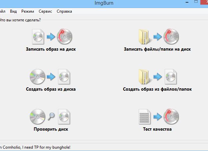Minimize the ImgBurn window
208x151 pixels.
click(x=187, y=2)
